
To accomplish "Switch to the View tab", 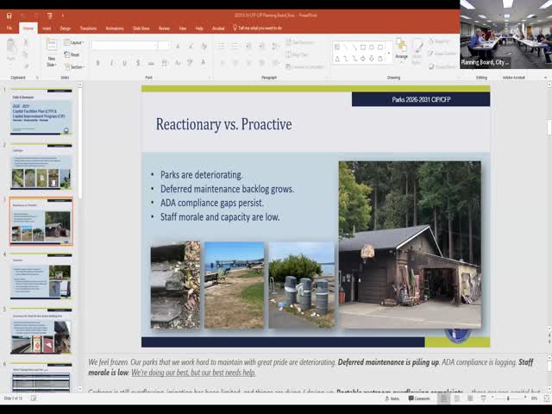I will point(182,28).
